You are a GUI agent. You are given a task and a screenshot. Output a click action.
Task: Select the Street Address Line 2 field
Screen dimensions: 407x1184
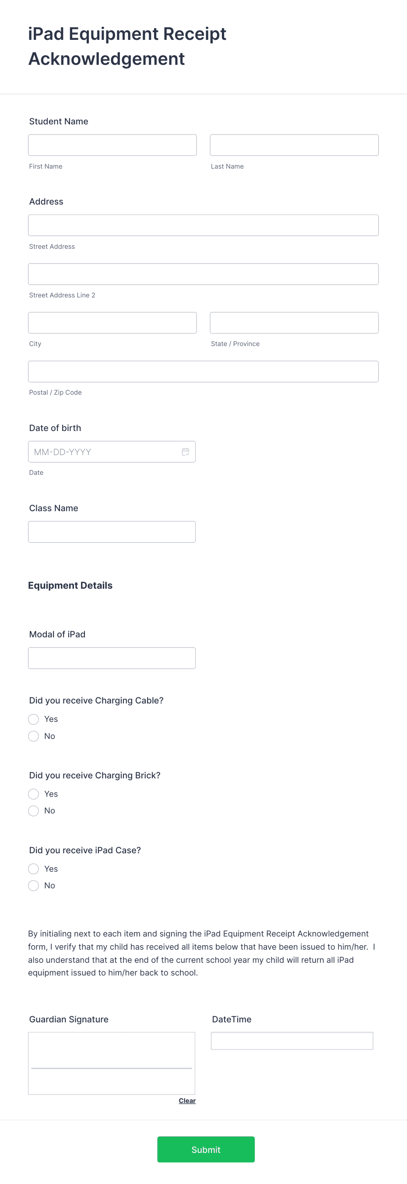pyautogui.click(x=203, y=274)
